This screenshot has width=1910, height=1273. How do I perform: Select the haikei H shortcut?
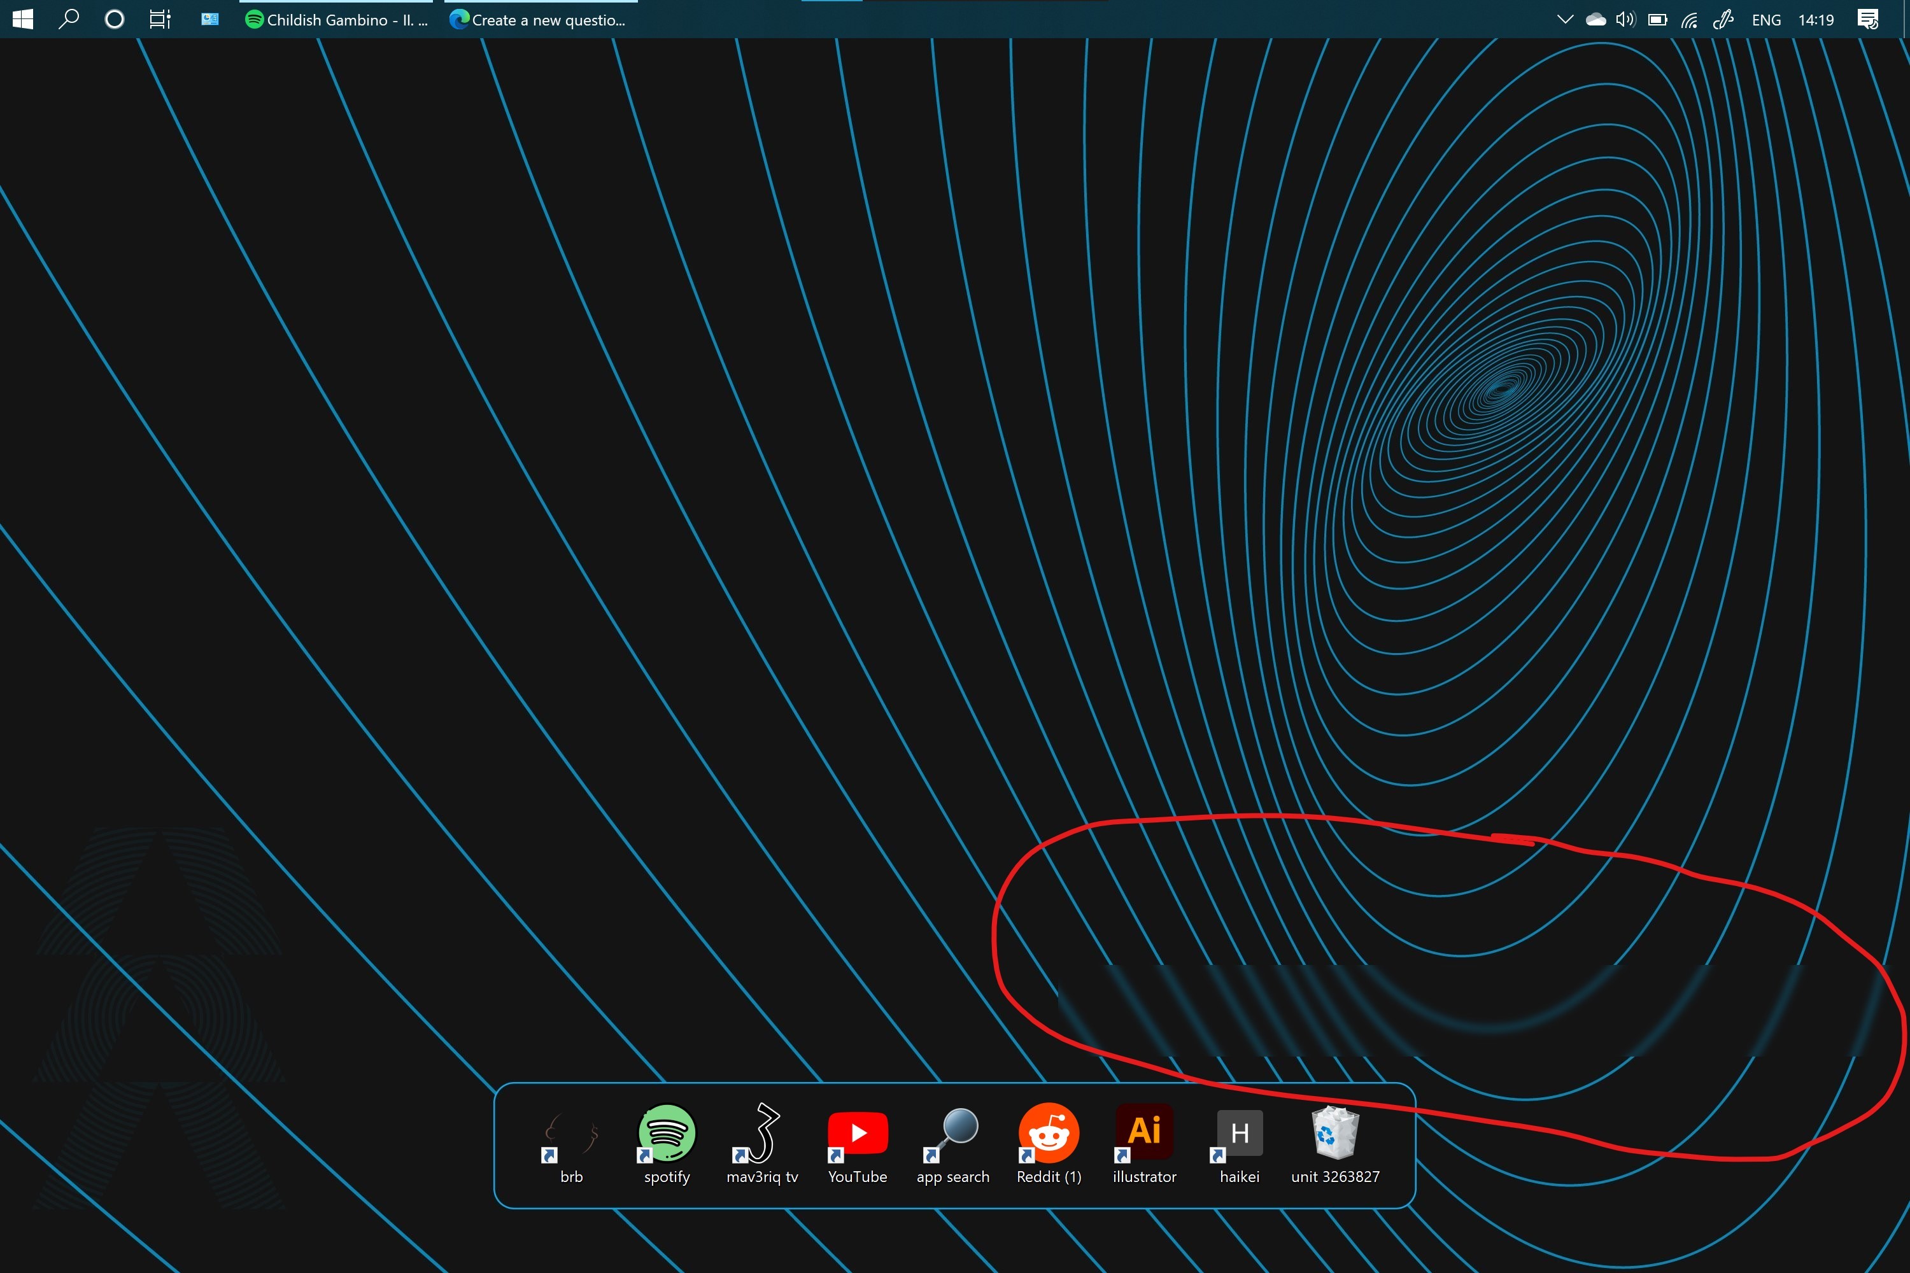1239,1144
